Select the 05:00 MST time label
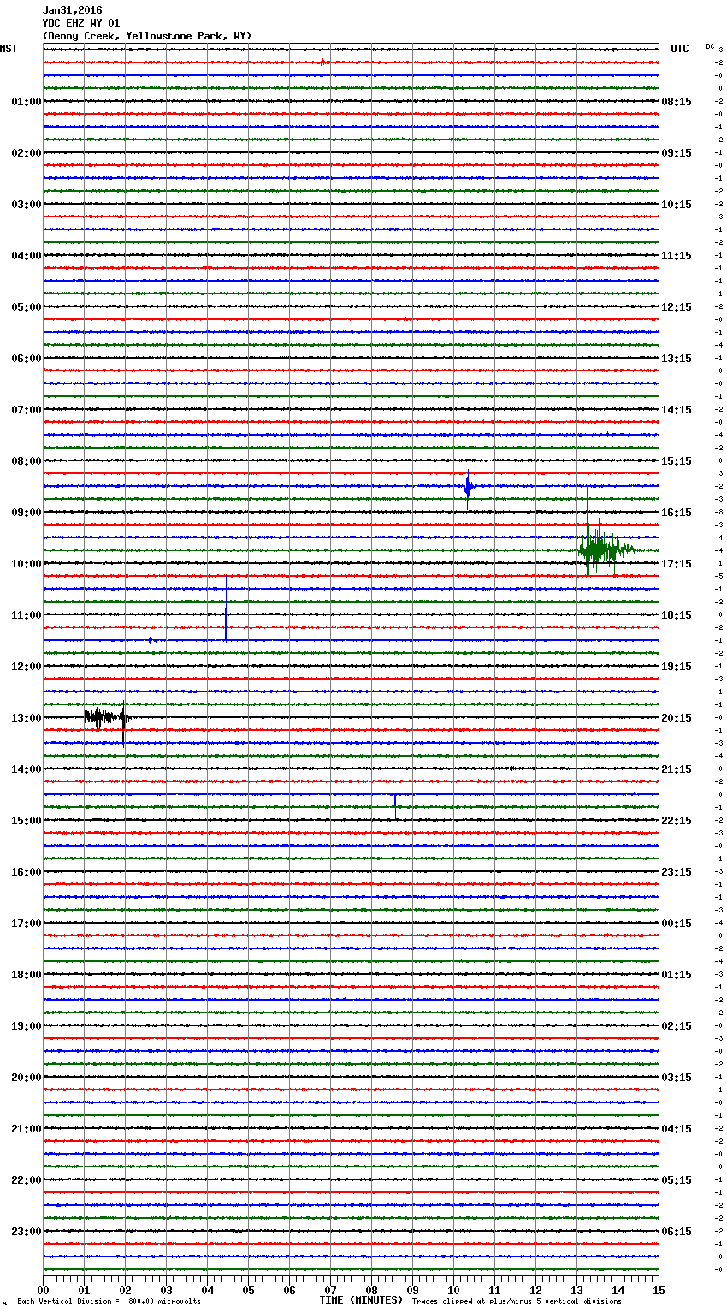Viewport: 727px width, 1313px height. 27,307
